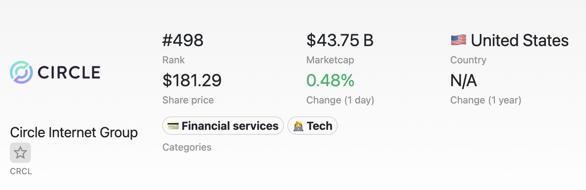
Task: Click the favorite star icon
Action: click(x=20, y=153)
